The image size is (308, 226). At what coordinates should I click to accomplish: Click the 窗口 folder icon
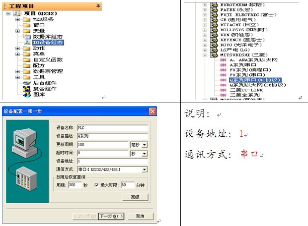click(26, 25)
